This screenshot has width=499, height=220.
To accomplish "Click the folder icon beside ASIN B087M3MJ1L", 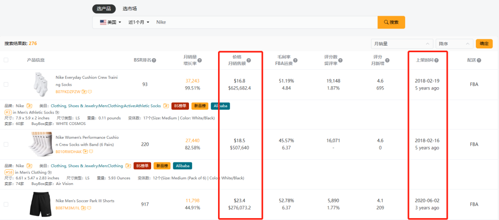I will click(x=85, y=208).
